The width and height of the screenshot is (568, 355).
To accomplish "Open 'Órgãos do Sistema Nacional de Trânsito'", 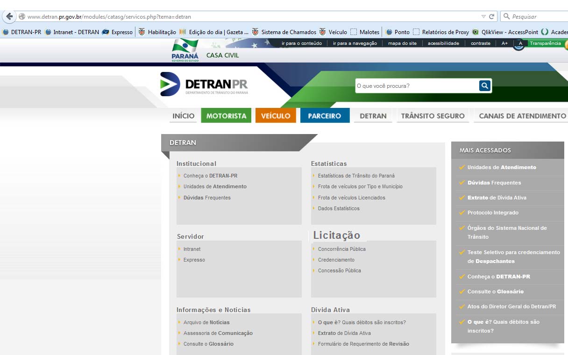I will point(507,232).
